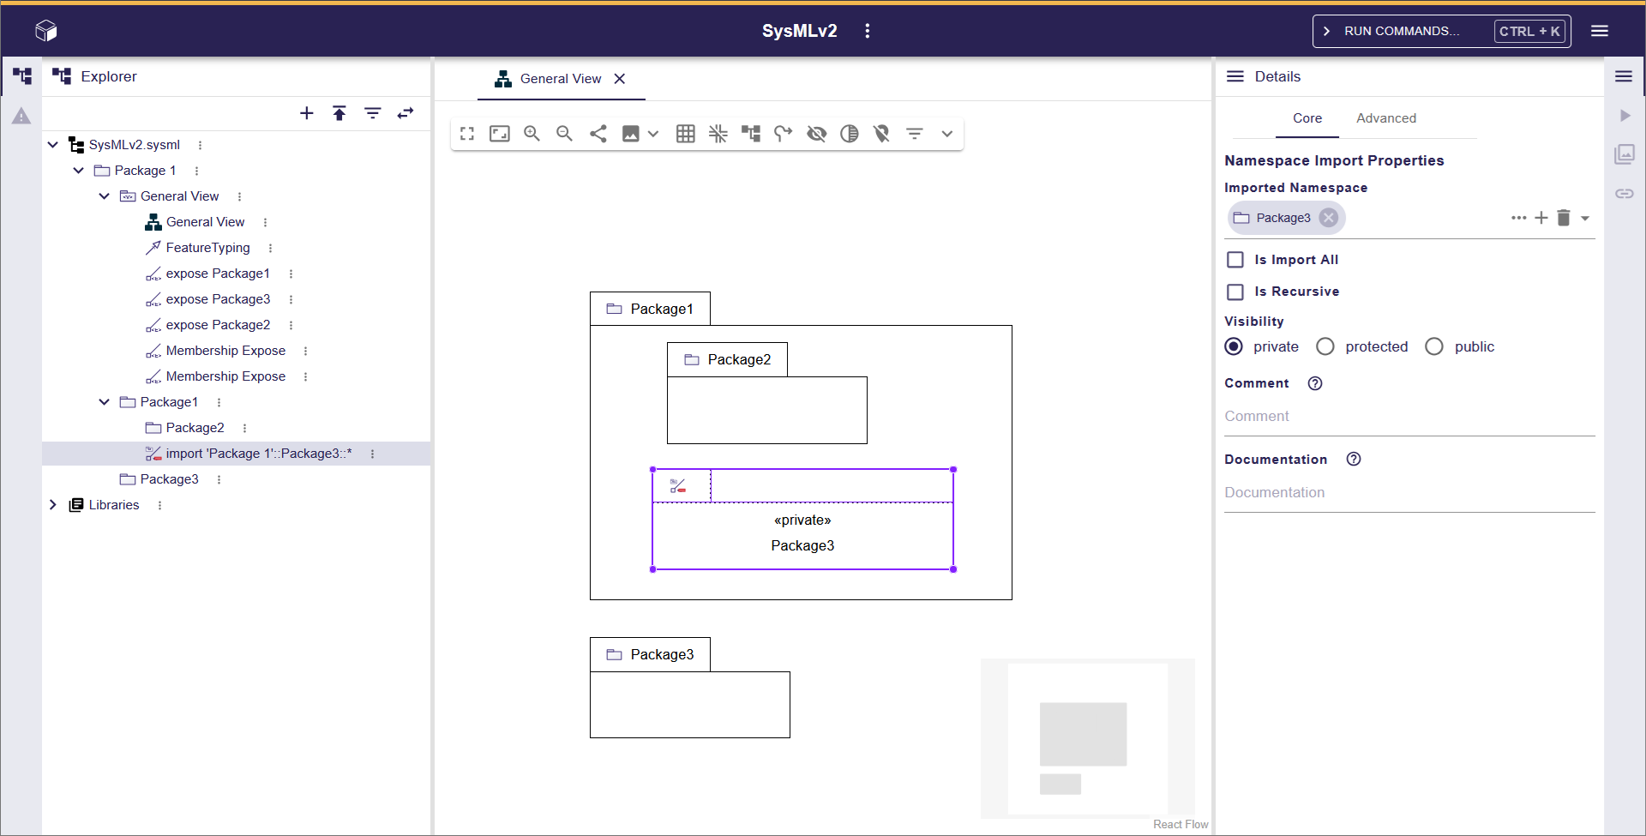Select the public visibility radio button
Screen dimensions: 1646x836
[1434, 346]
